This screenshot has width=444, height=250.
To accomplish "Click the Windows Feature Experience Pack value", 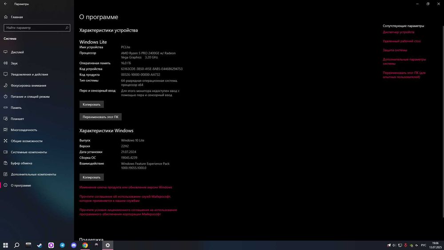I will [145, 166].
